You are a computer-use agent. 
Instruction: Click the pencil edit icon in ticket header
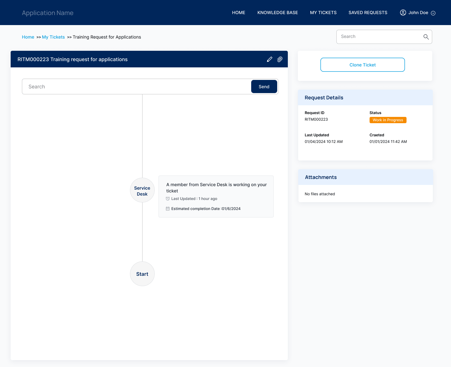tap(269, 59)
